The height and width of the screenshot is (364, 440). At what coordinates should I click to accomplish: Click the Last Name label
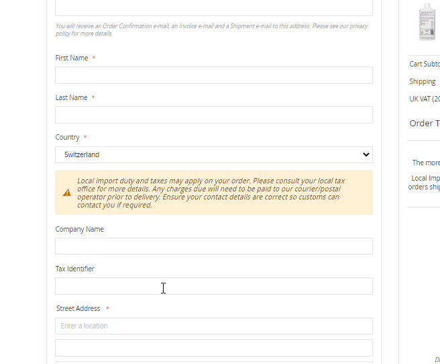(x=71, y=97)
